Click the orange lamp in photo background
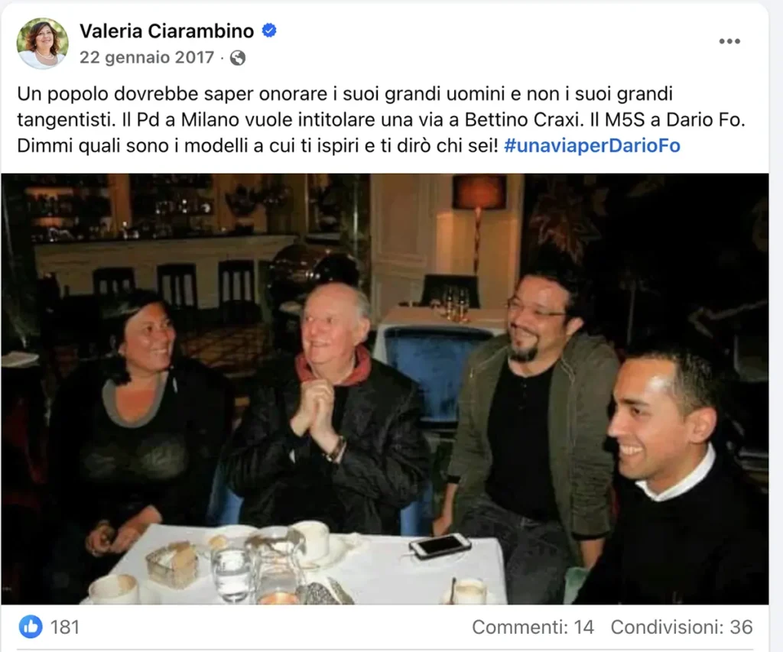Image resolution: width=783 pixels, height=652 pixels. [x=479, y=191]
